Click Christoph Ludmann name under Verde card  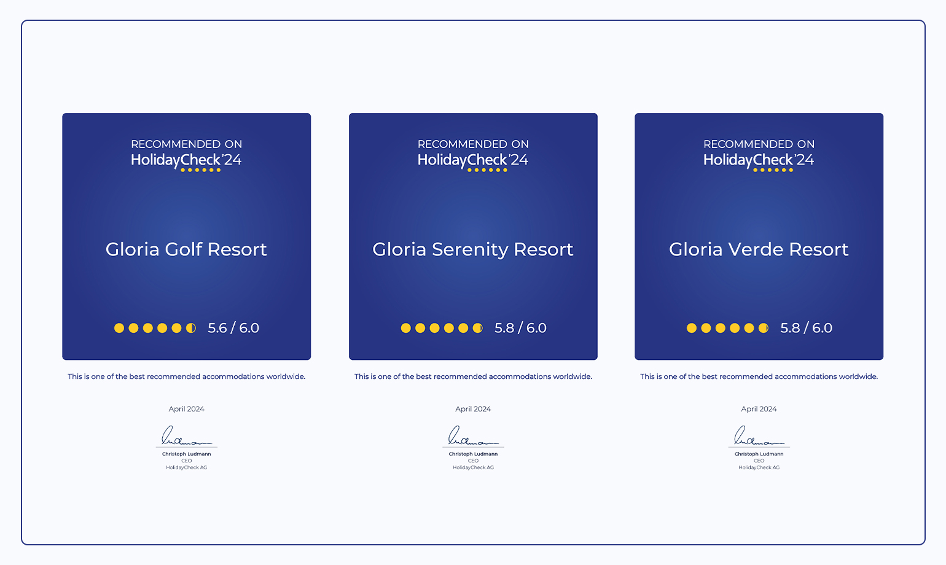[759, 454]
